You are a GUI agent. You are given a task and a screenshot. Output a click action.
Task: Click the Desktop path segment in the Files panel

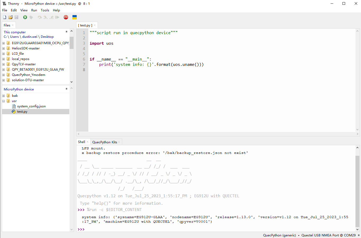pos(47,37)
